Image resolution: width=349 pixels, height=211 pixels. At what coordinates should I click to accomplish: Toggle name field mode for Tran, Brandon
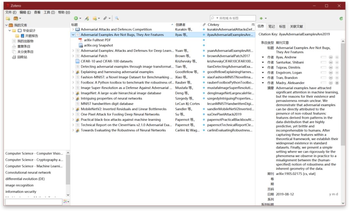(x=323, y=78)
